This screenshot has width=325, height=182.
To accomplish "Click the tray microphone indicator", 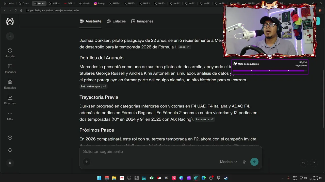I will 288,178.
